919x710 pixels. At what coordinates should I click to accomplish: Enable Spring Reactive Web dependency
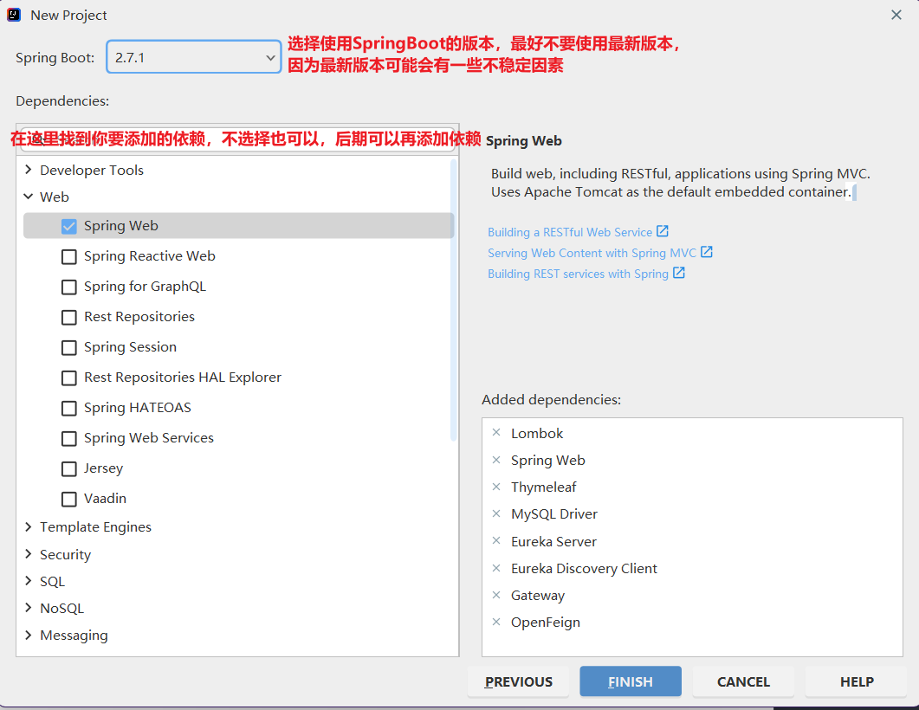pyautogui.click(x=69, y=256)
